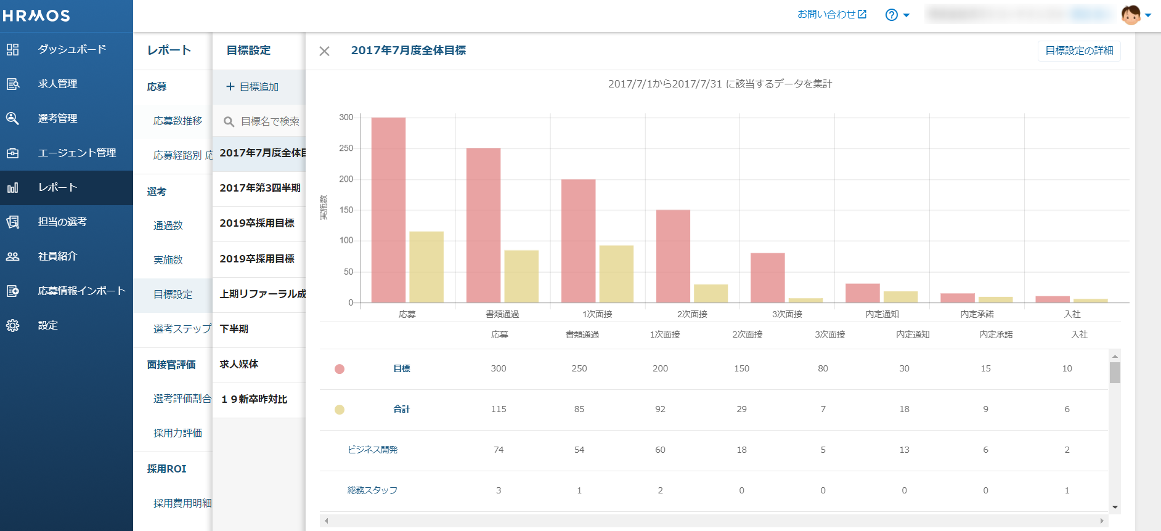Screen dimensions: 1161x531
Task: Click the yellow 書類通過 actual bar in chart
Action: pos(521,277)
